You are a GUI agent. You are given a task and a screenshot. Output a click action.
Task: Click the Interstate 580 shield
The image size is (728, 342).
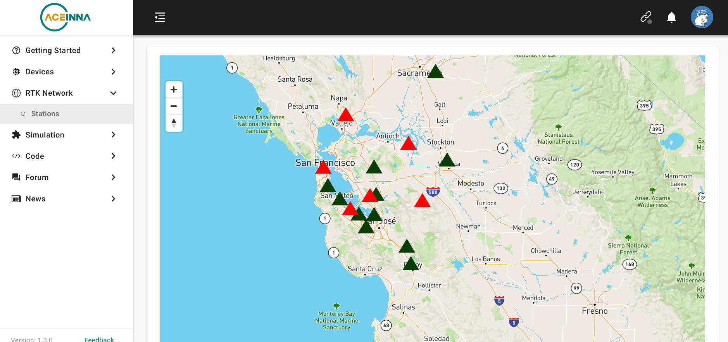pyautogui.click(x=433, y=192)
